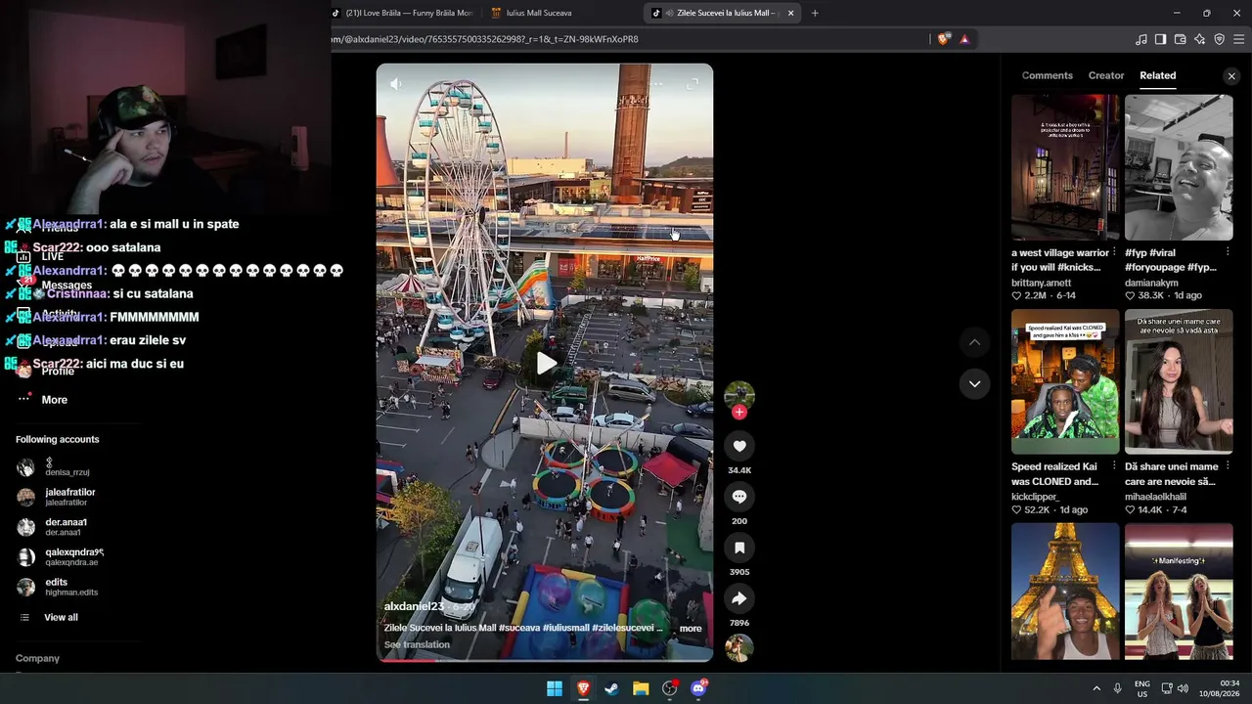Screen dimensions: 1252x704
Task: Toggle the browser sidebar panel
Action: tap(1160, 39)
